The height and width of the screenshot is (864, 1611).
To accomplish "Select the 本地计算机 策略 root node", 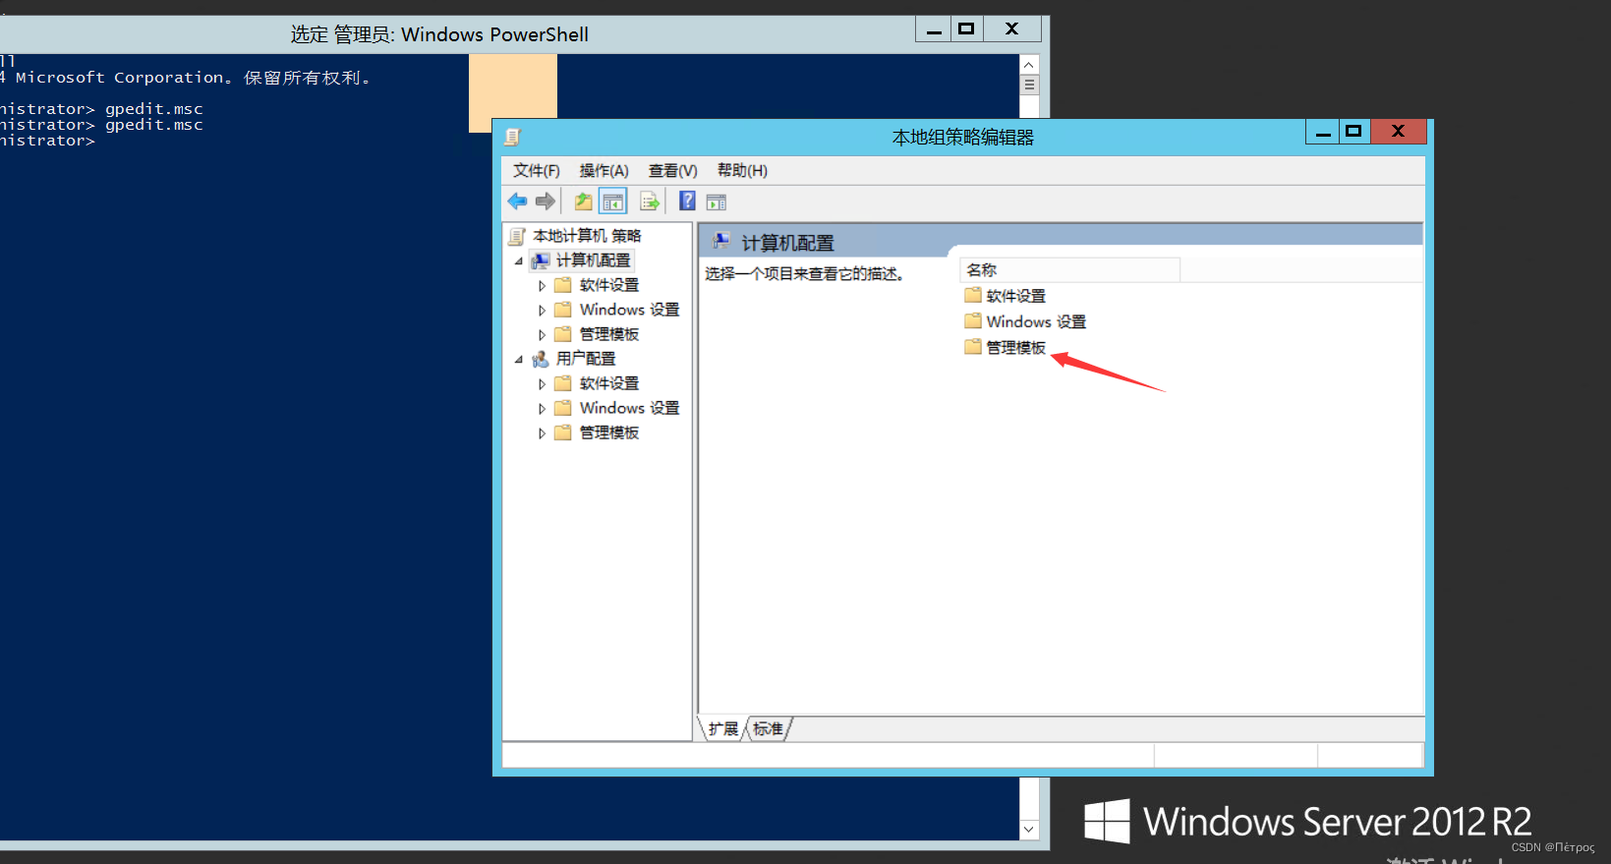I will 587,236.
